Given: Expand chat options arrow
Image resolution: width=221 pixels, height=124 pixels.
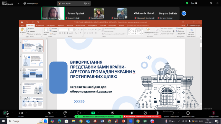Looking at the screenshot, I should pos(70,113).
